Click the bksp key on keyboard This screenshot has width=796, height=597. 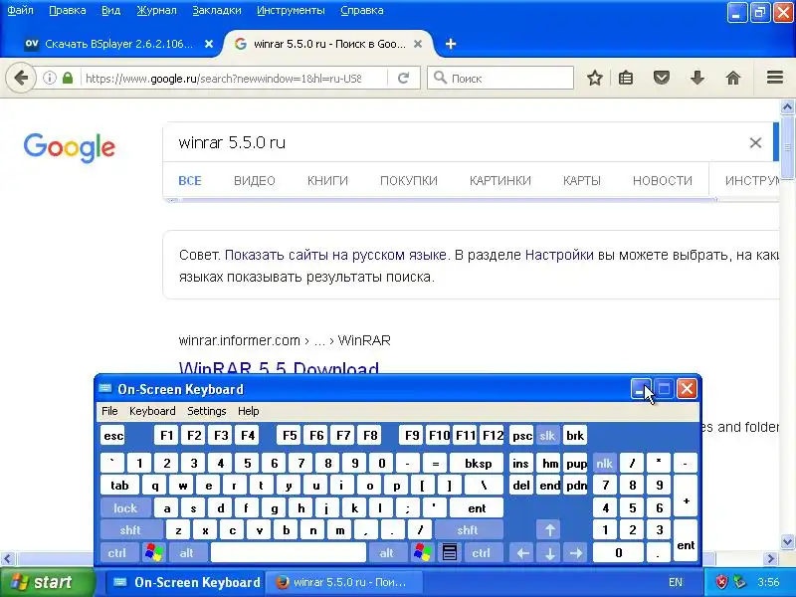point(478,464)
